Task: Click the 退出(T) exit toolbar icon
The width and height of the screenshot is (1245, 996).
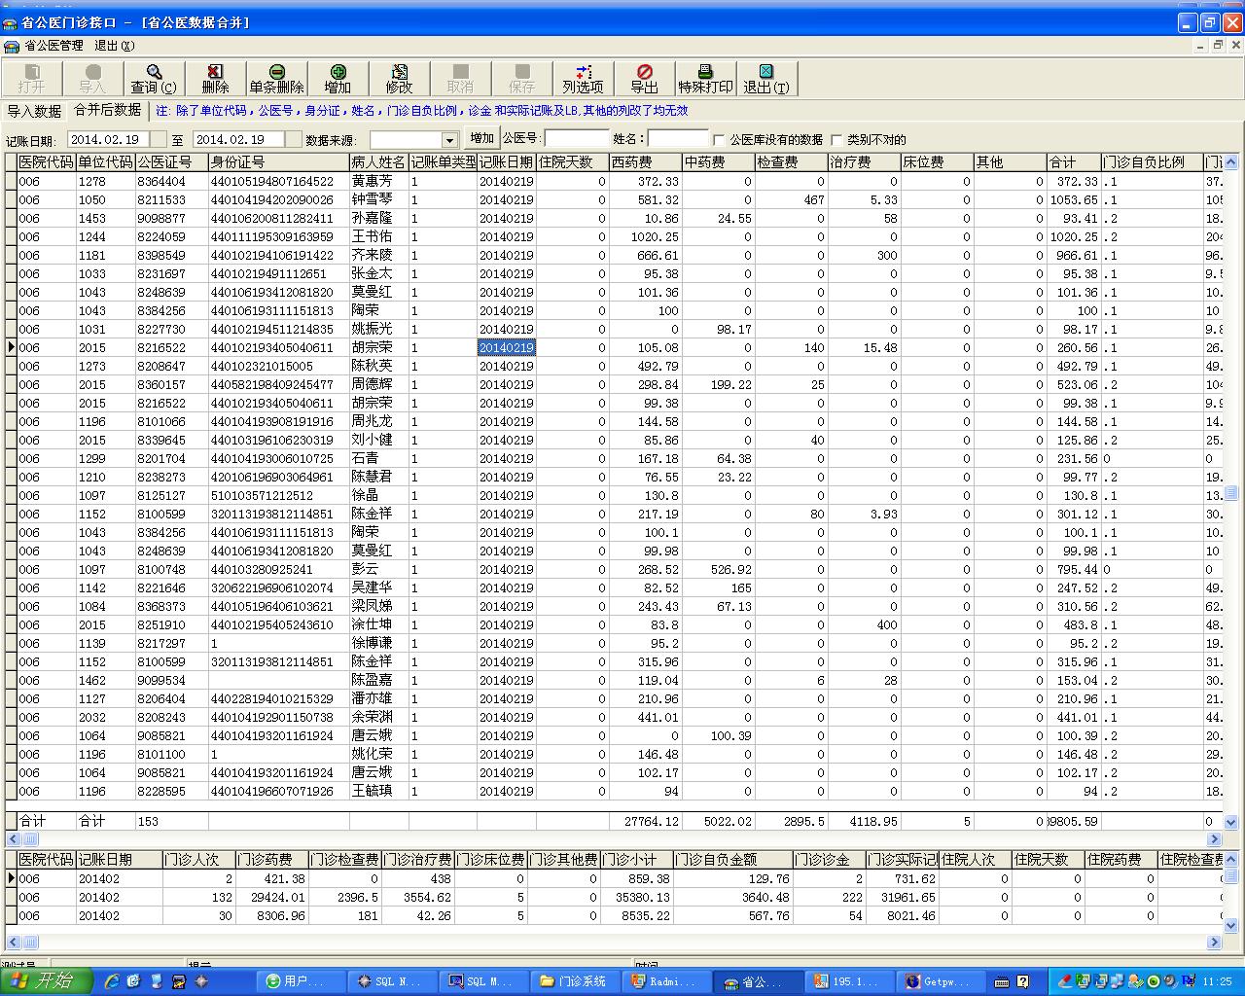Action: tap(766, 78)
